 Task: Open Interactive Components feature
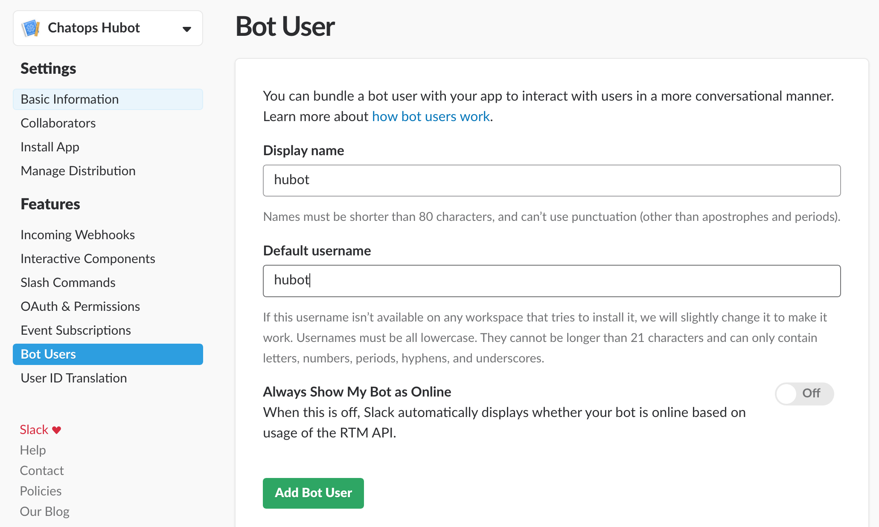pos(88,259)
